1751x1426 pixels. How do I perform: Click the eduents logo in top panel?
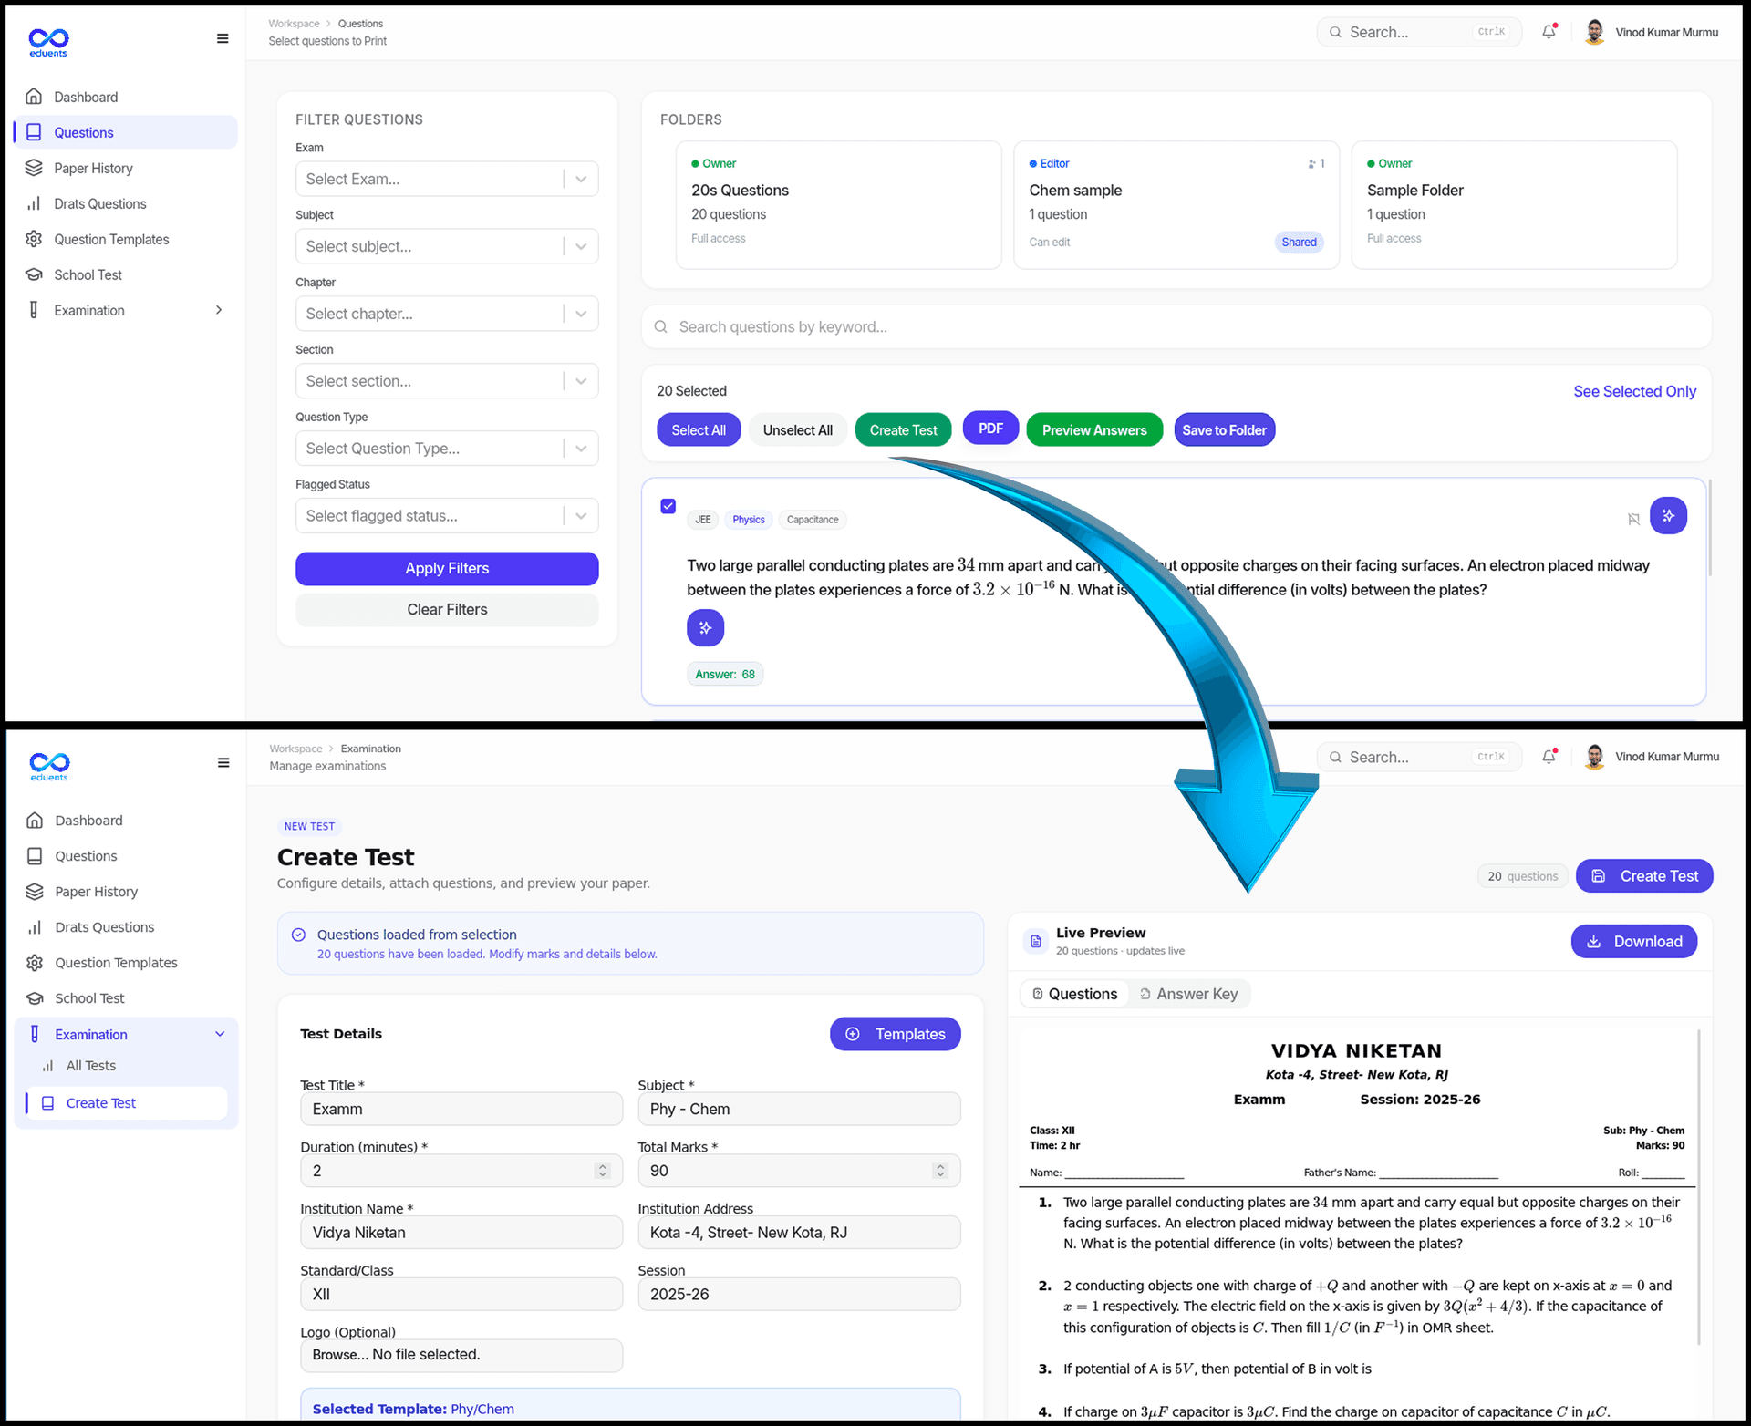coord(48,41)
